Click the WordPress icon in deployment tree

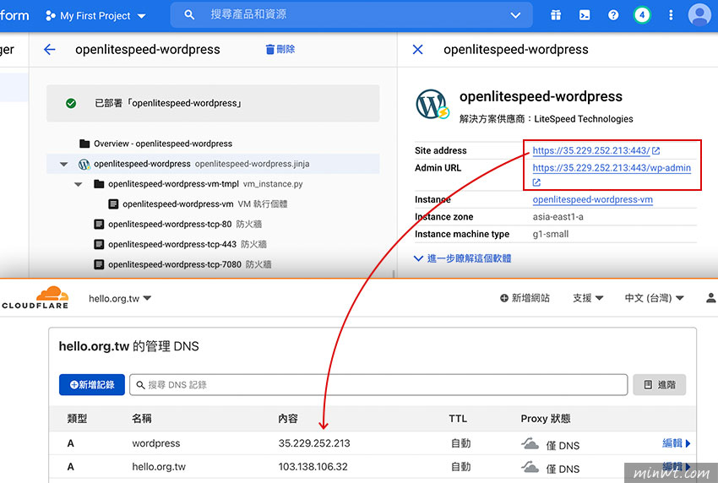click(84, 164)
